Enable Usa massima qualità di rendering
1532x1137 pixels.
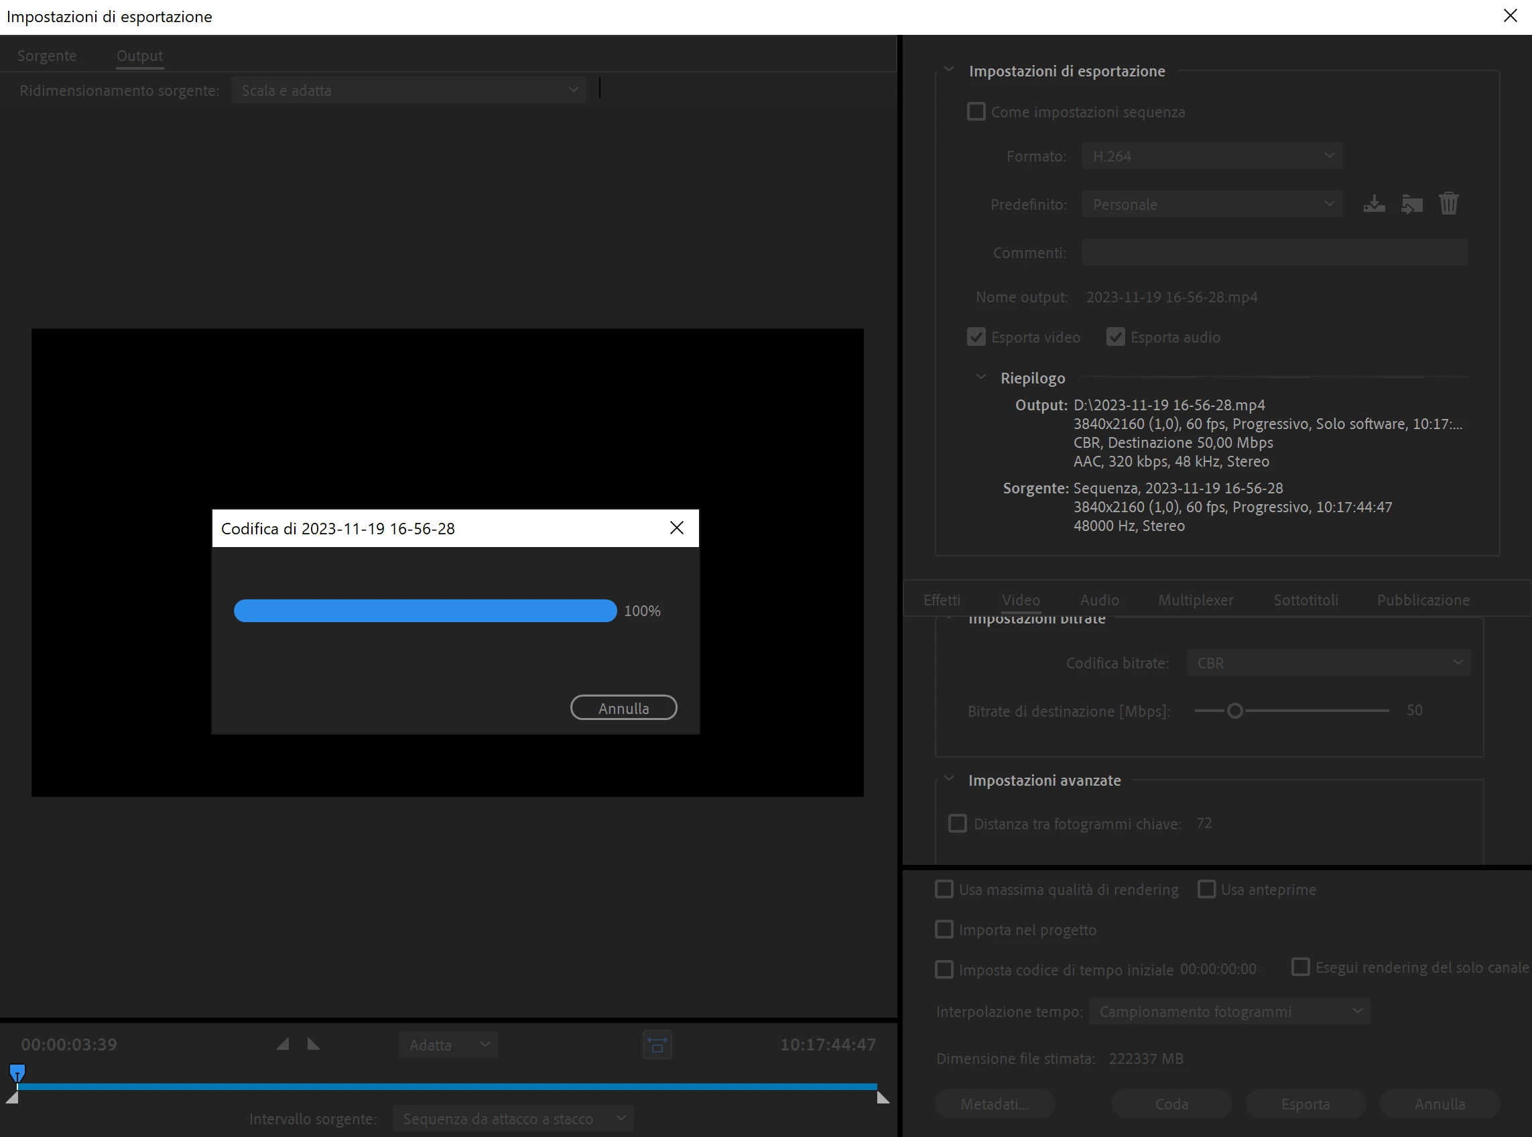(x=944, y=889)
